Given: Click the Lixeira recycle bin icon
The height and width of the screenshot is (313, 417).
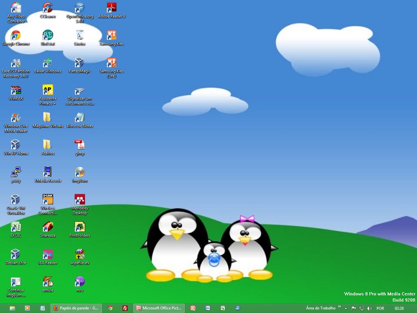Looking at the screenshot, I should tap(79, 35).
